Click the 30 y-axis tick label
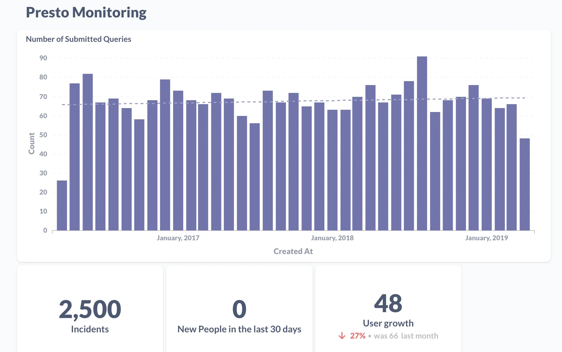Screen dimensions: 562x352 pos(43,173)
